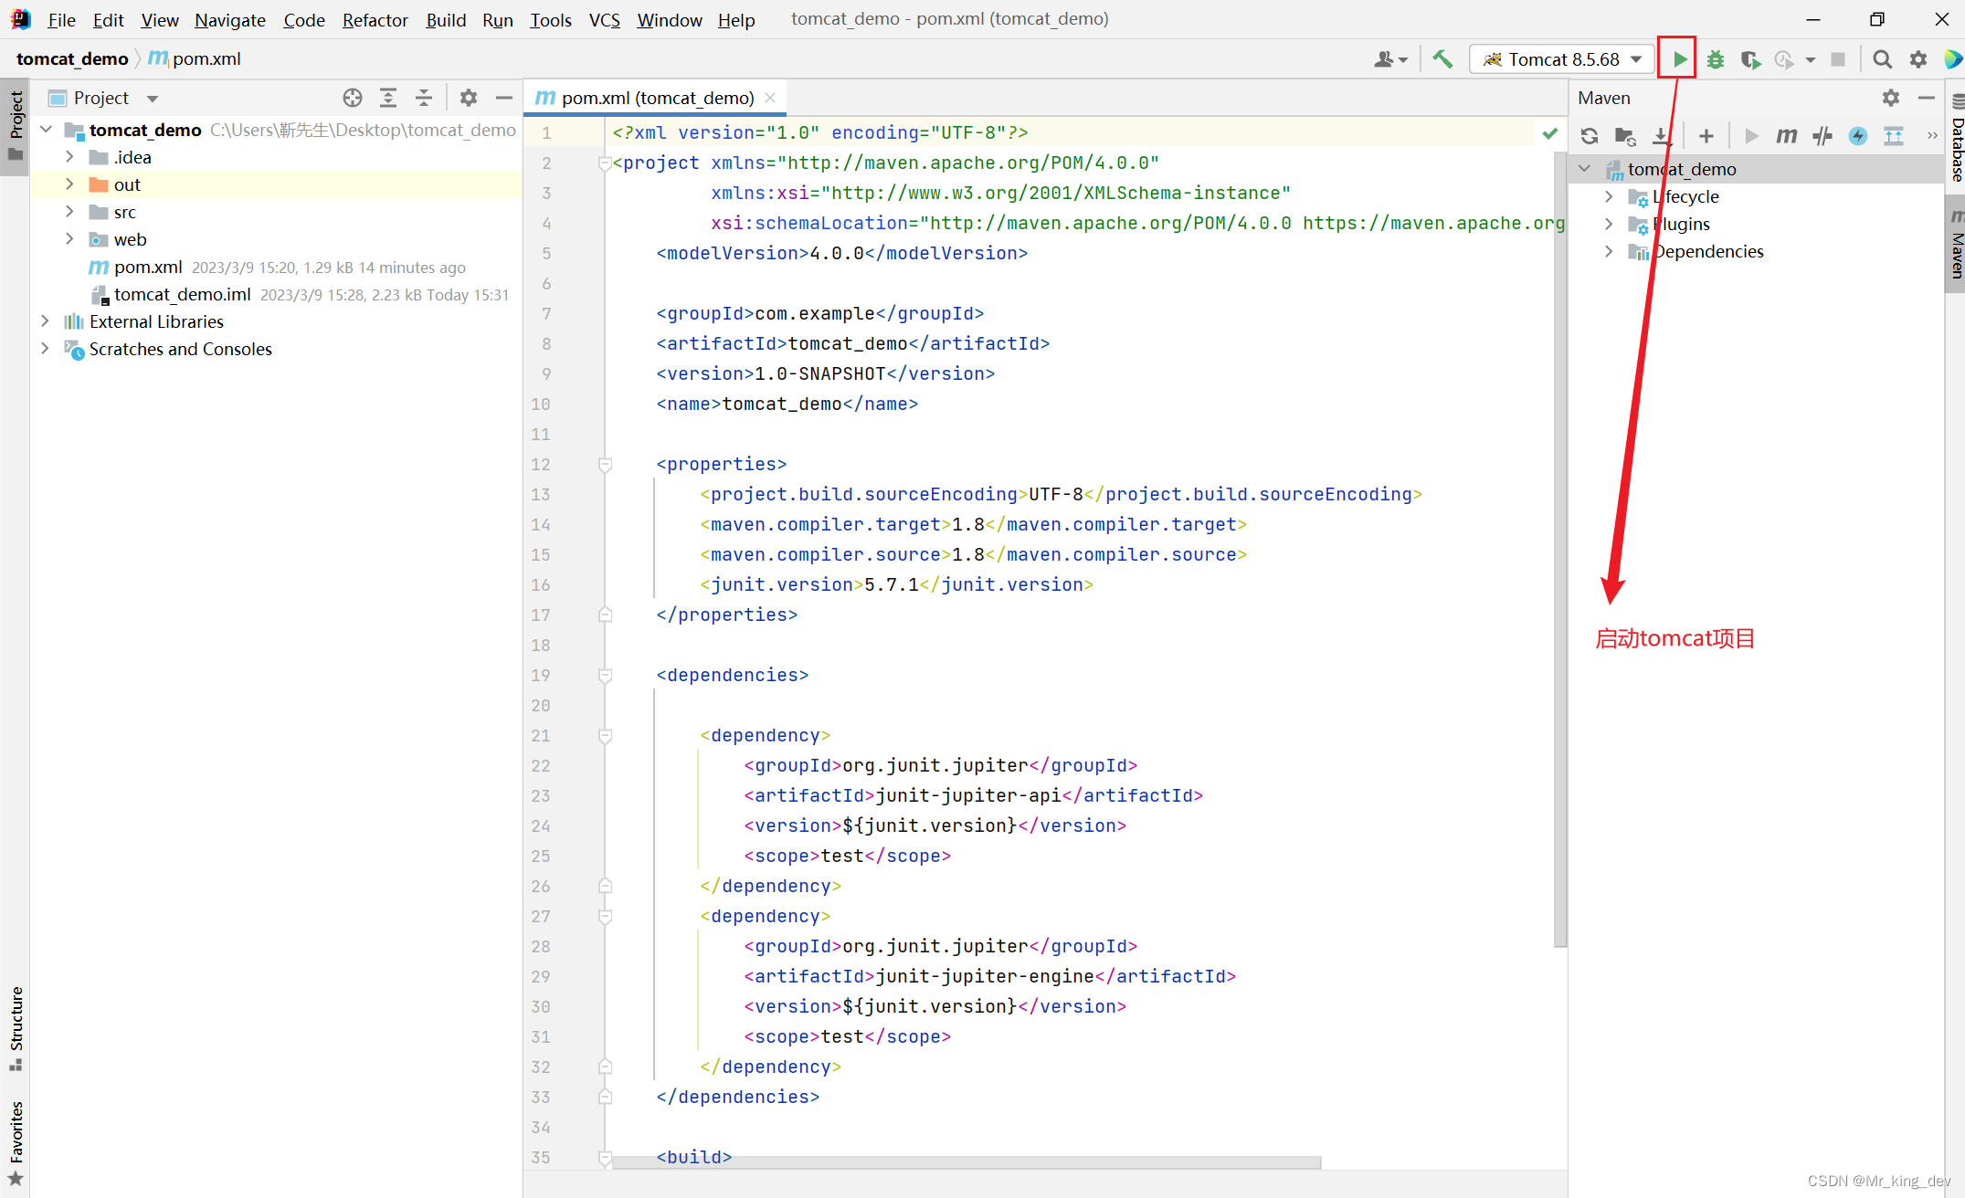The height and width of the screenshot is (1198, 1965).
Task: Open the Refactor menu
Action: (375, 19)
